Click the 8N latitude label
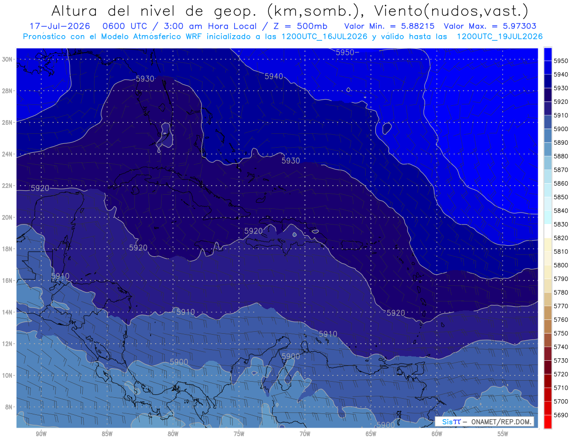Image resolution: width=570 pixels, height=440 pixels. tap(9, 407)
